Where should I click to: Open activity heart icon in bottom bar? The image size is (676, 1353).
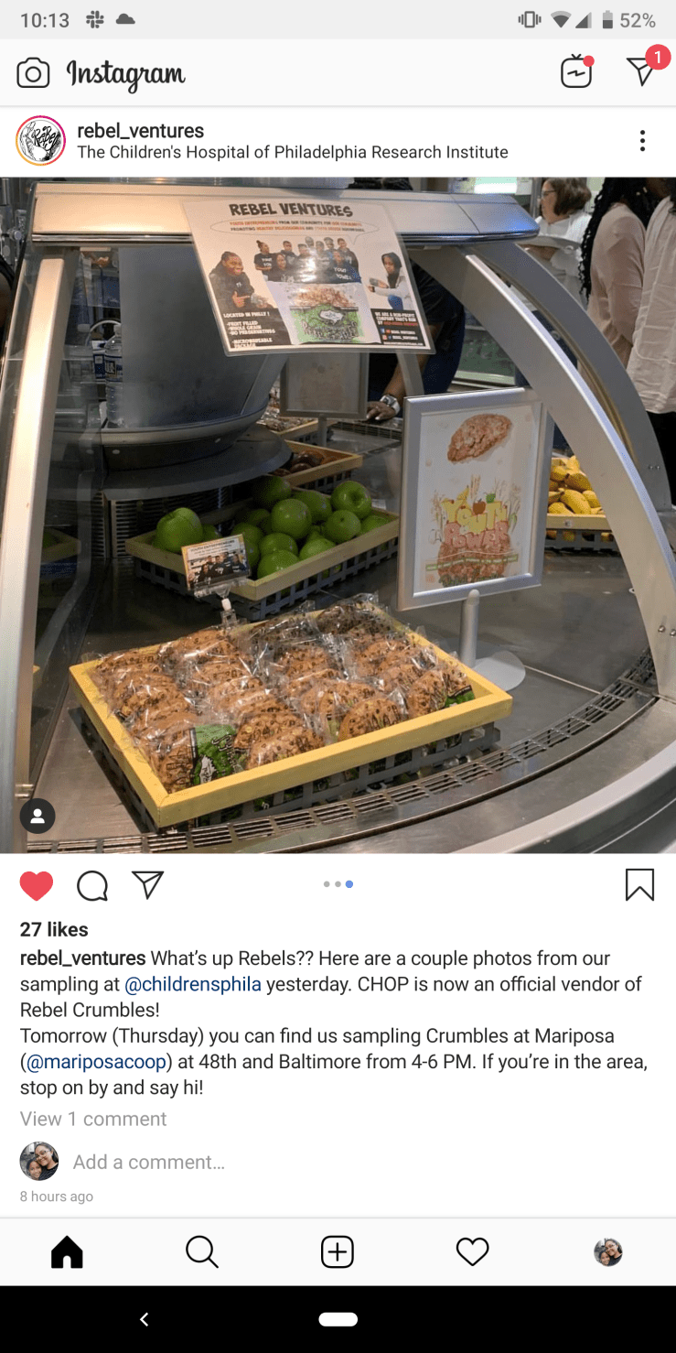pos(473,1252)
